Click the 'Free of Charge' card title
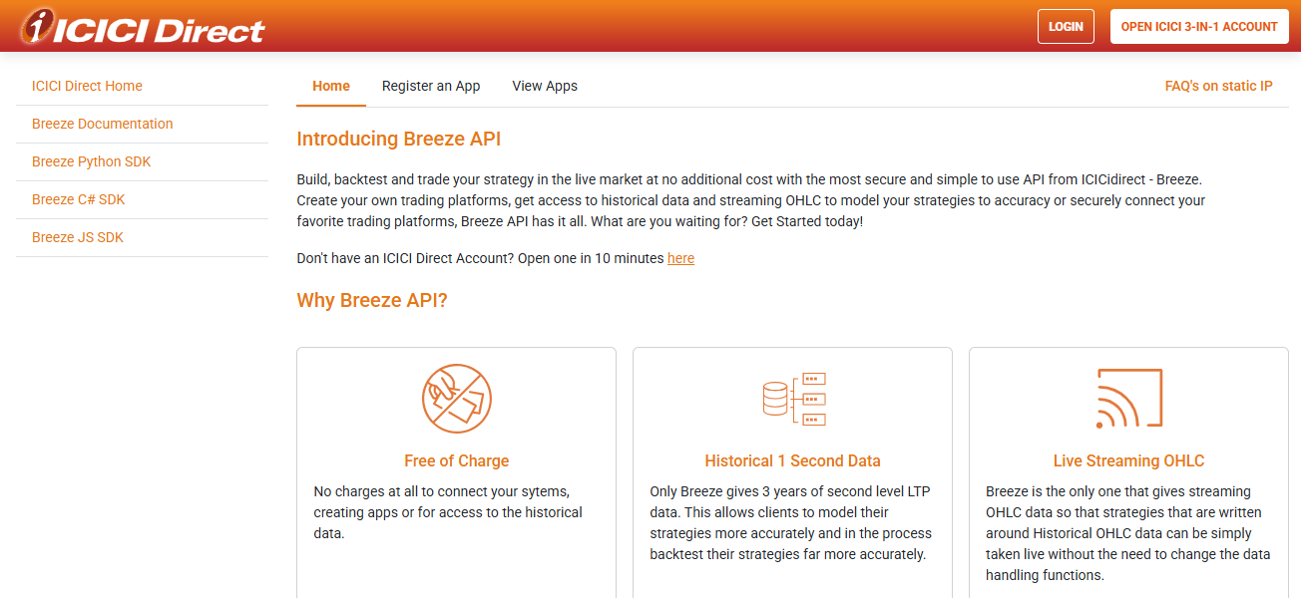The width and height of the screenshot is (1309, 598). 457,460
